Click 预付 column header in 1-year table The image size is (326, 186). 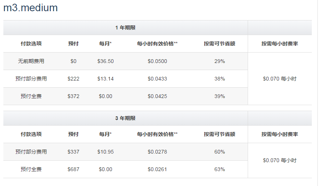point(73,44)
